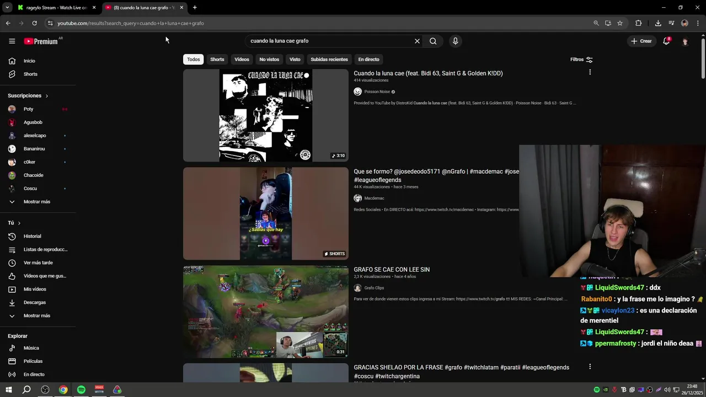Screen dimensions: 706x397
Task: Open Chrome extensions puzzle icon
Action: [x=638, y=23]
